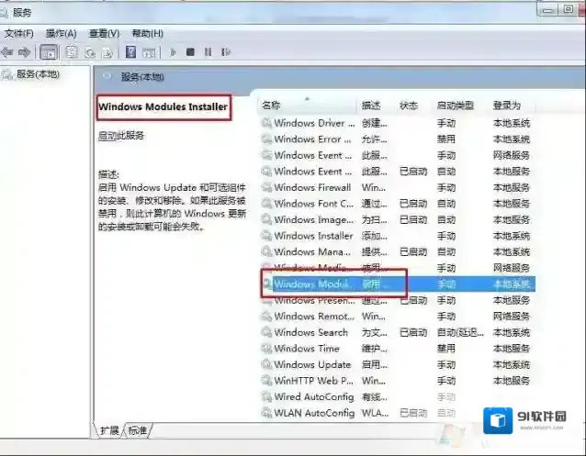Open the 操作(A) menu

[x=62, y=33]
